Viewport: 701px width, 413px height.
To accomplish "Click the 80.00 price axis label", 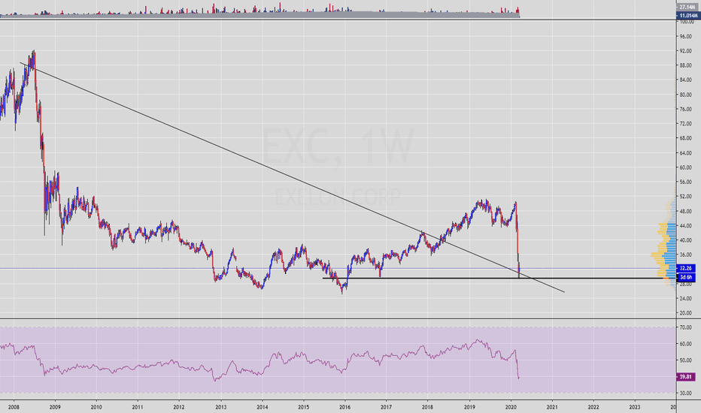I will pos(686,95).
